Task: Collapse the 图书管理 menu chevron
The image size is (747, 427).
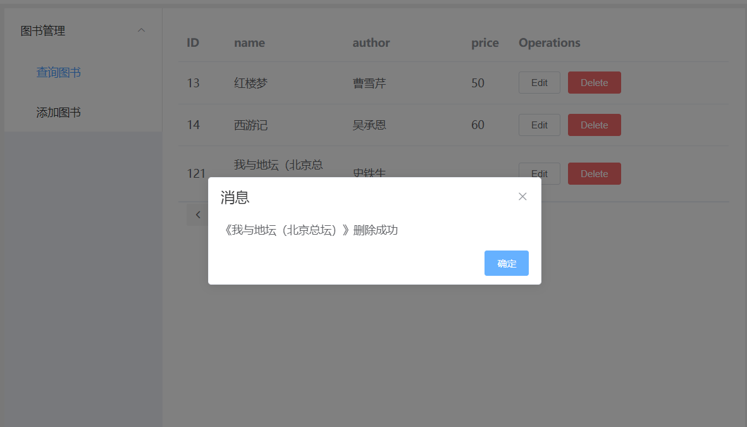Action: point(141,30)
